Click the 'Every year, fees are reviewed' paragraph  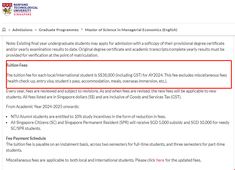tap(115, 94)
